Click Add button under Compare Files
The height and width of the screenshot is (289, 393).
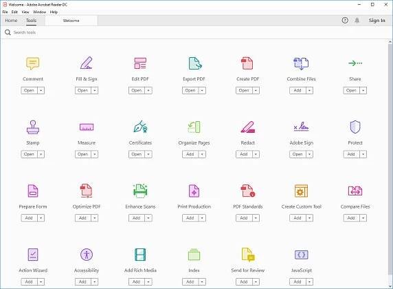(x=351, y=218)
